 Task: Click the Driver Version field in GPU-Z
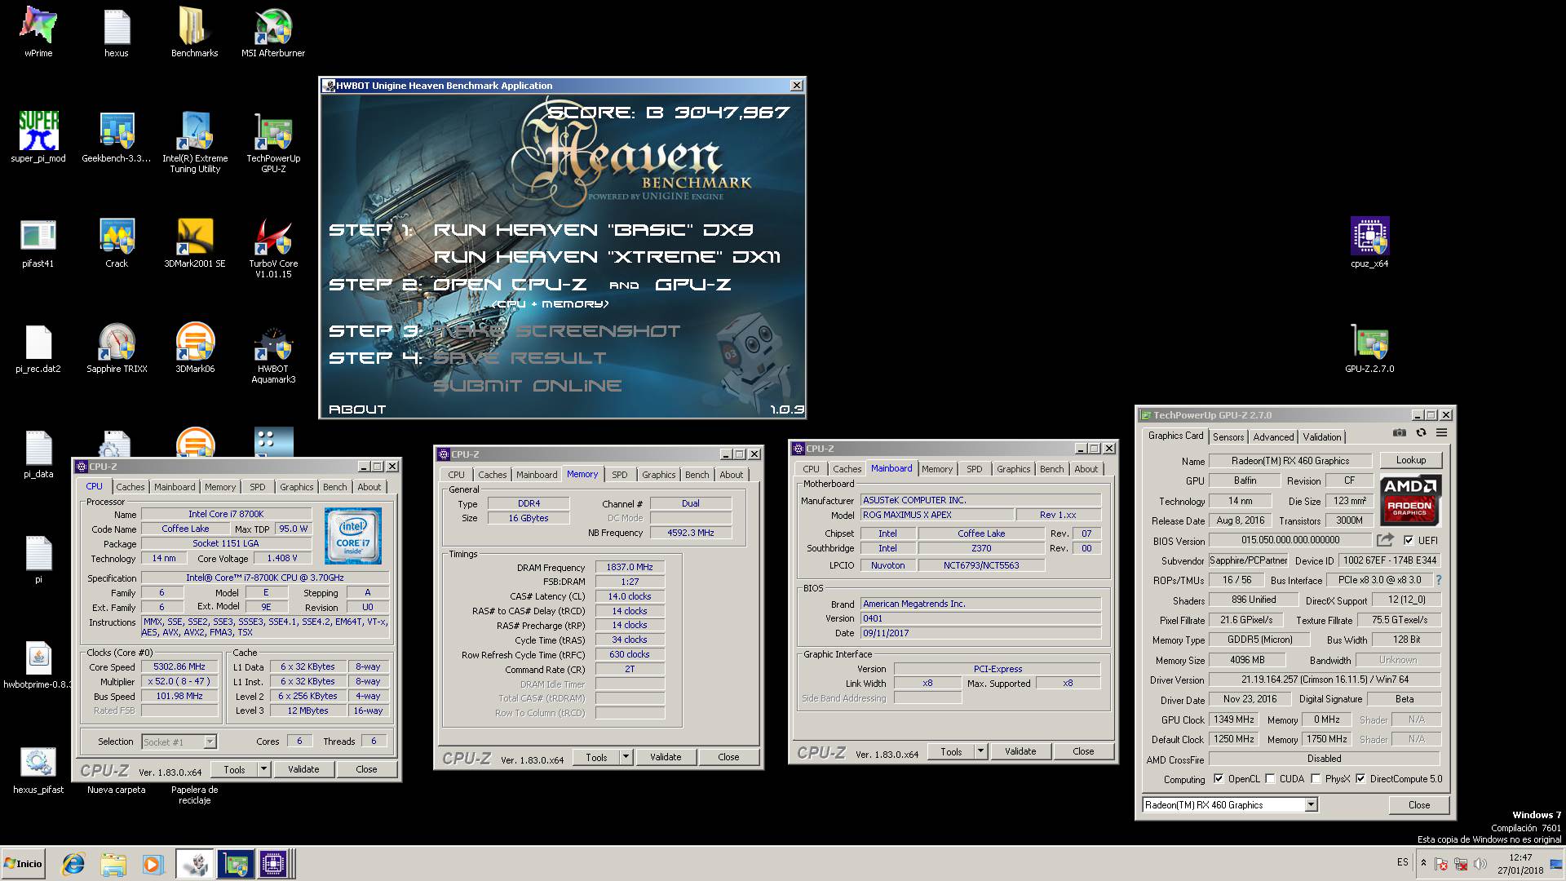tap(1325, 680)
